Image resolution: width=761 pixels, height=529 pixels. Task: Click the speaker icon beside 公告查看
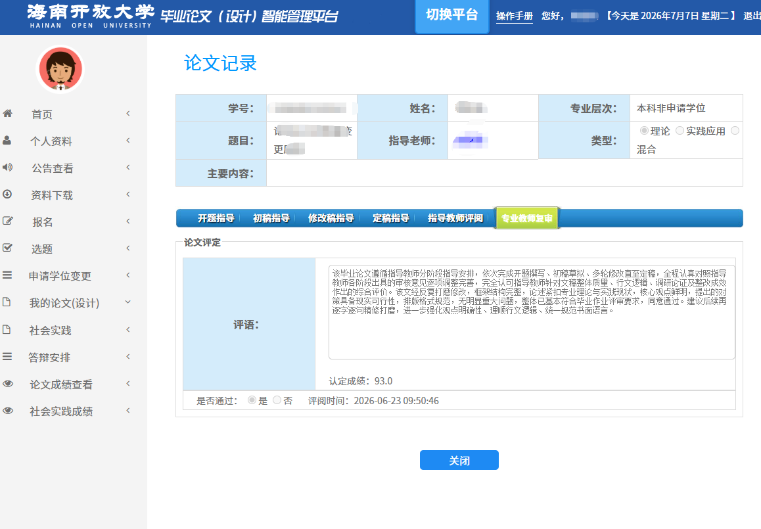(7, 168)
